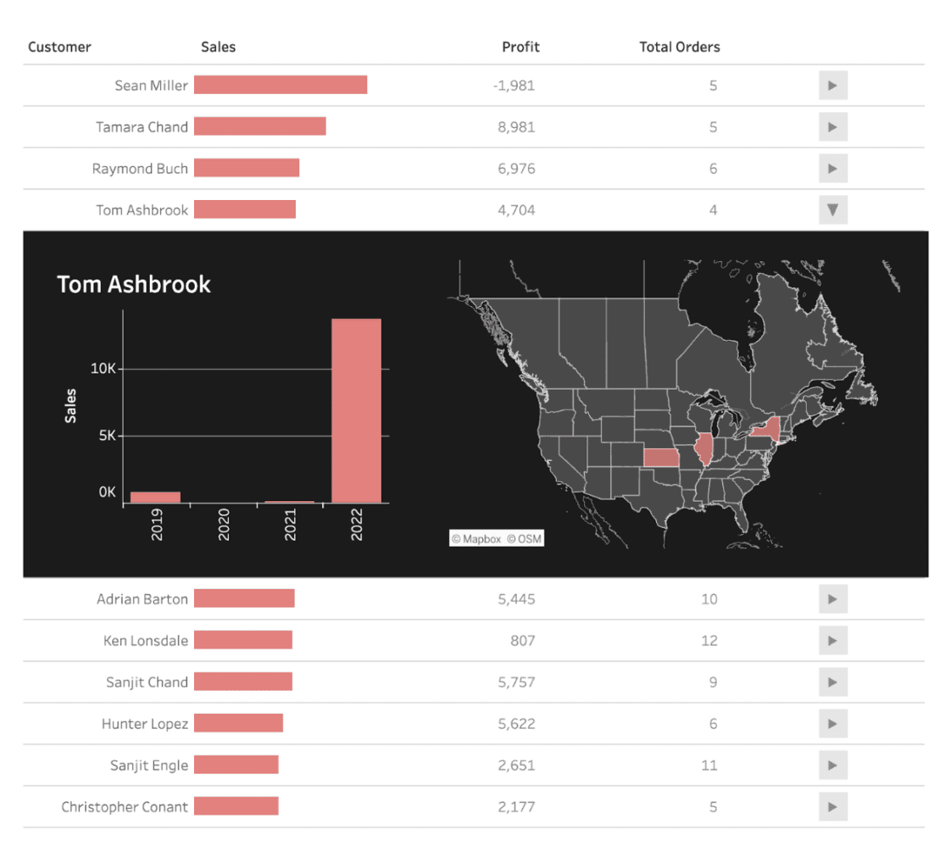Screen dimensions: 951x868
Task: Click Sanjit Chand's detail arrow icon
Action: point(831,682)
